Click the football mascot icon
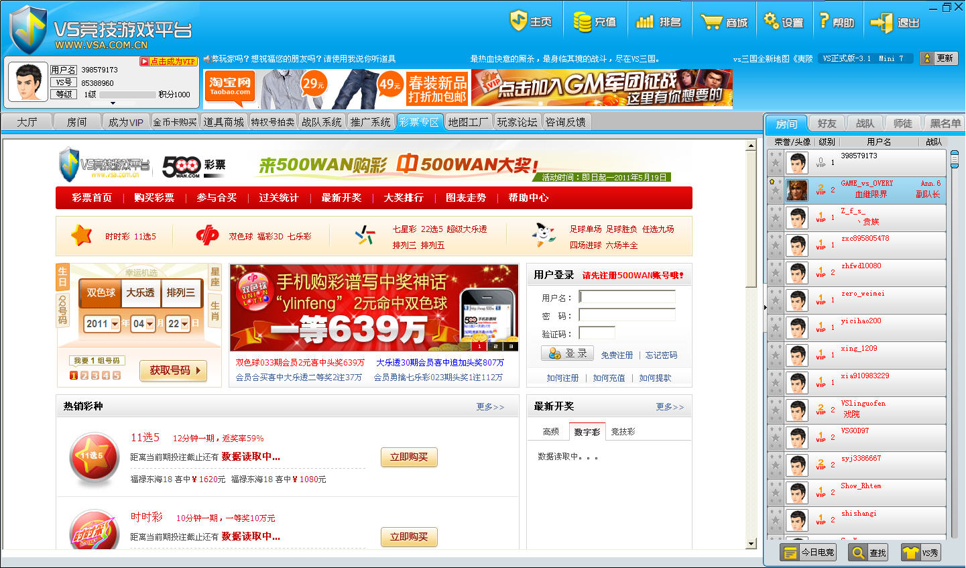This screenshot has width=966, height=568. tap(543, 235)
